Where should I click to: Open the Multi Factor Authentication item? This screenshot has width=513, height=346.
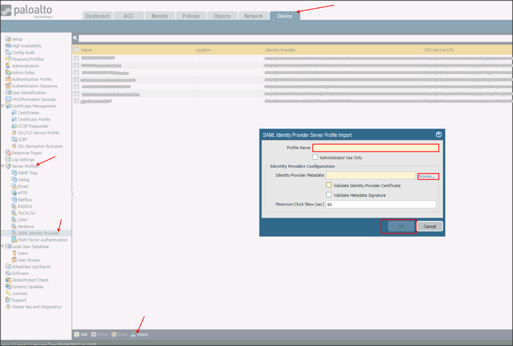click(42, 240)
